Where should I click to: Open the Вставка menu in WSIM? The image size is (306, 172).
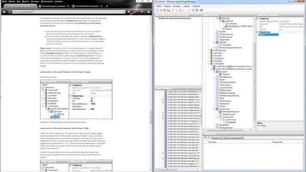pyautogui.click(x=177, y=6)
